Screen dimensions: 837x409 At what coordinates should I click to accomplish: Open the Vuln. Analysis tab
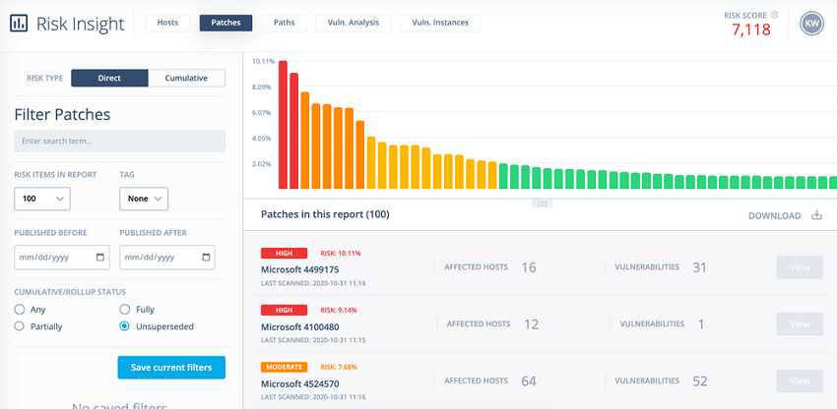tap(354, 23)
